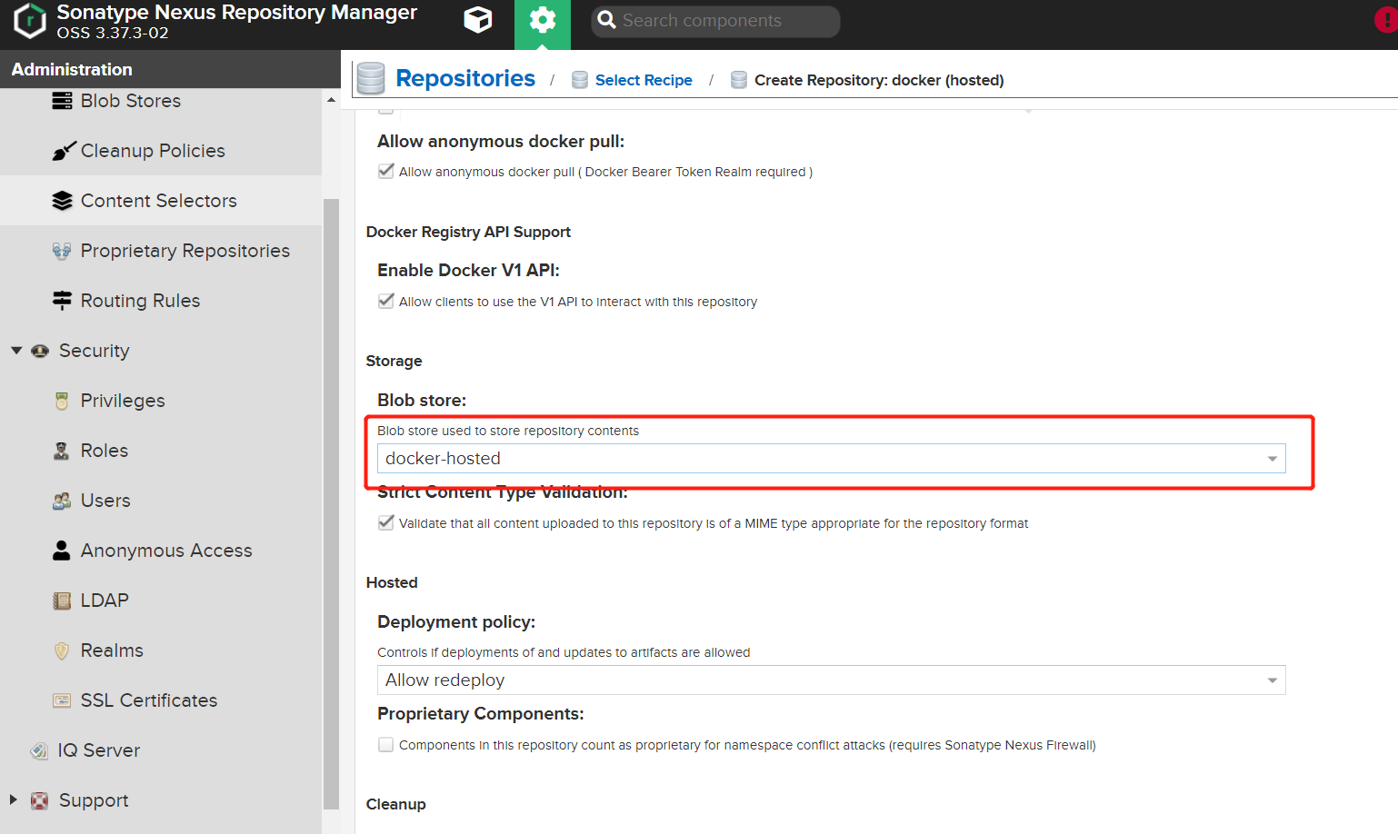Go back to the Select Recipe link
Screen dimensions: 1398x834
tap(644, 80)
